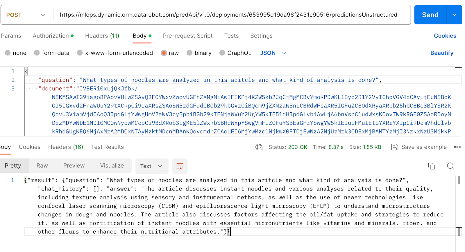465x252 pixels.
Task: Choose the form-data body option
Action: coord(37,53)
